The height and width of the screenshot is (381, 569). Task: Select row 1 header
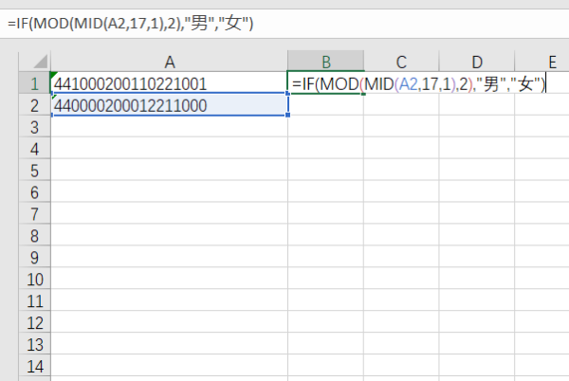coord(35,83)
